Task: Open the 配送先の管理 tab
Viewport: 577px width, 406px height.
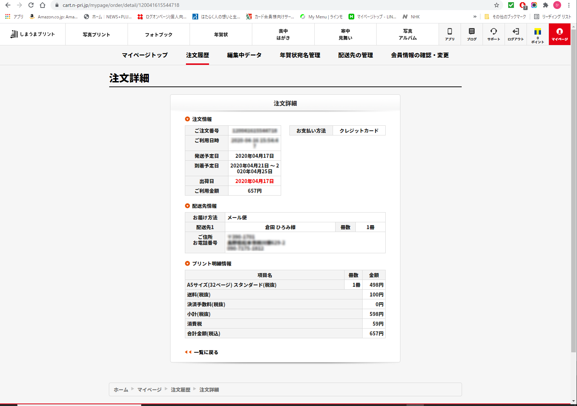Action: pyautogui.click(x=356, y=55)
